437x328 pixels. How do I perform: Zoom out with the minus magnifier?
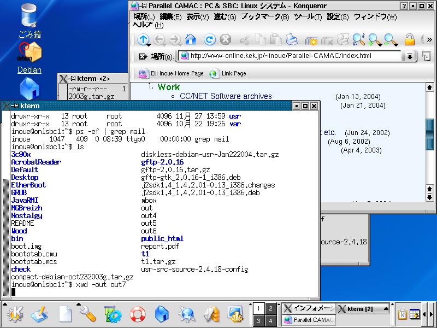(389, 39)
